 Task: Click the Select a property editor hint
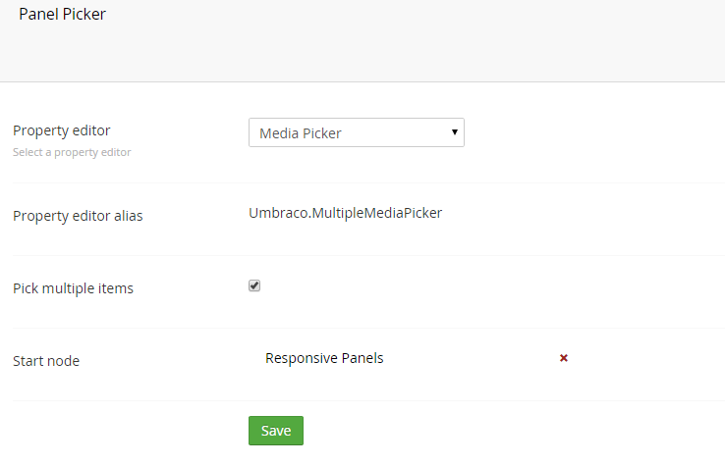click(x=72, y=152)
